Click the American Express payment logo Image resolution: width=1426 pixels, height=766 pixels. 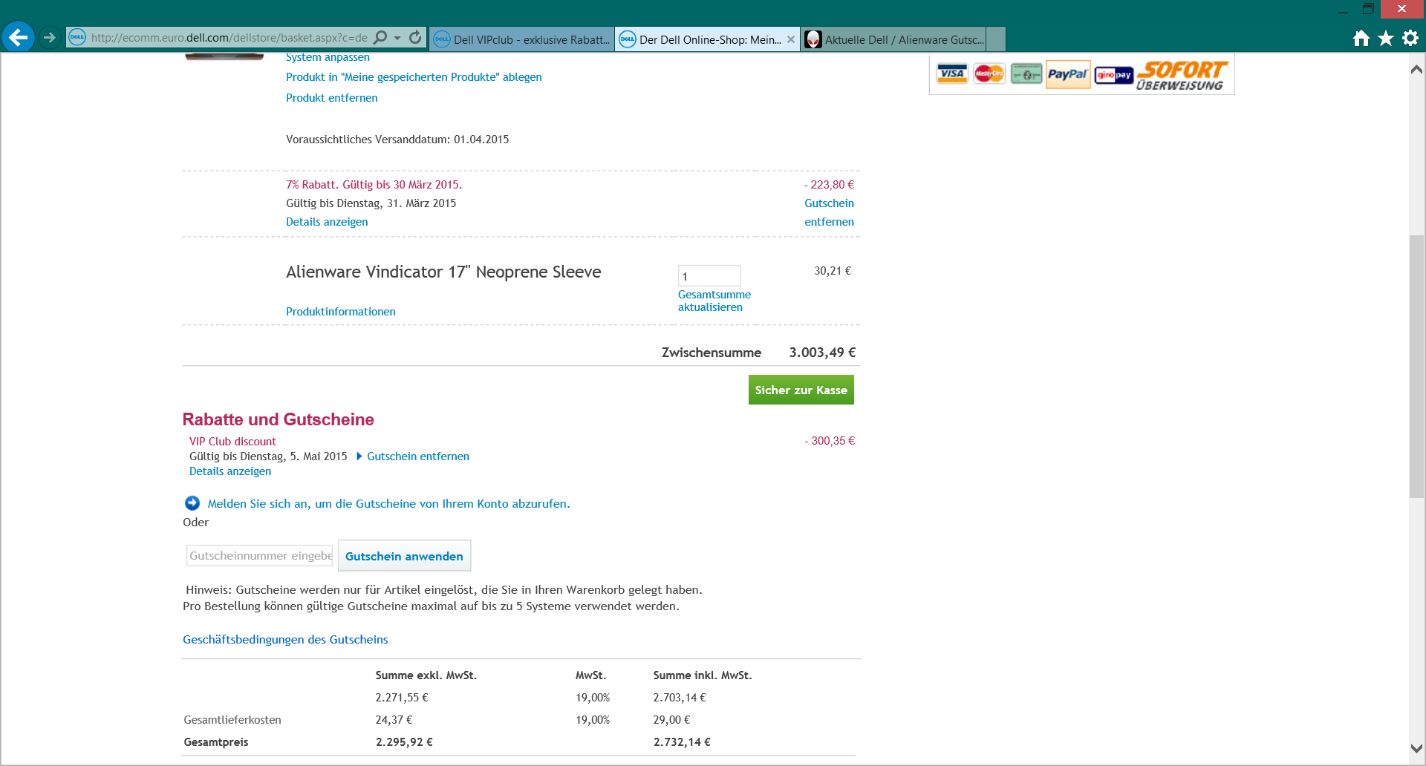click(x=1026, y=73)
